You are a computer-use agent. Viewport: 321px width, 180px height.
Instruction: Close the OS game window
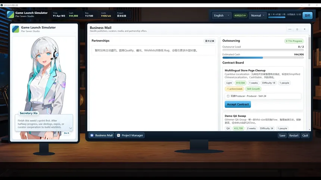[317, 5]
